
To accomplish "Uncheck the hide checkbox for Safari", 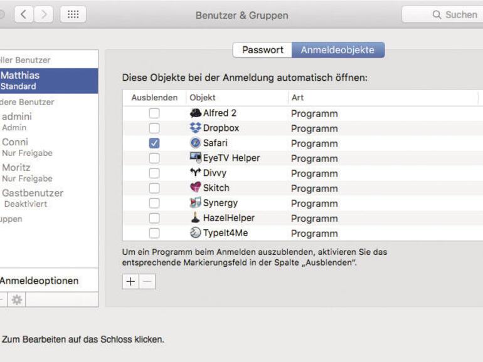I will [x=154, y=143].
